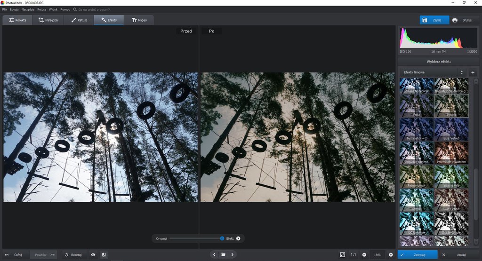Select the Pulp Fiction effect

point(451,200)
